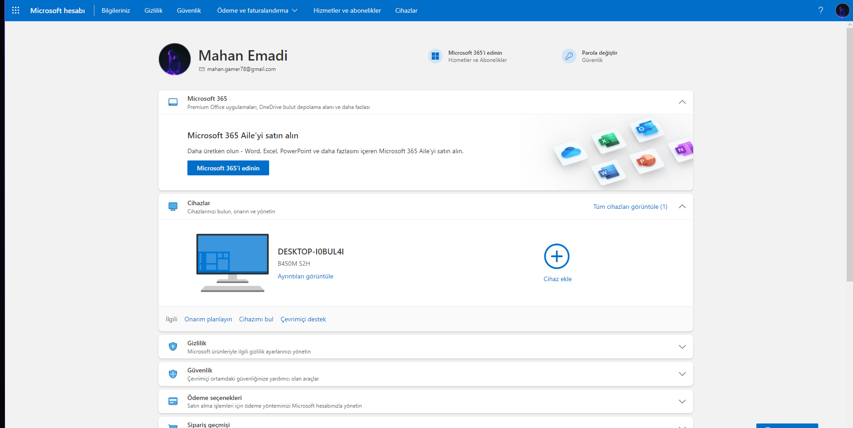This screenshot has width=853, height=428.
Task: Click the Ayrıntıları görüntüle link
Action: 306,276
